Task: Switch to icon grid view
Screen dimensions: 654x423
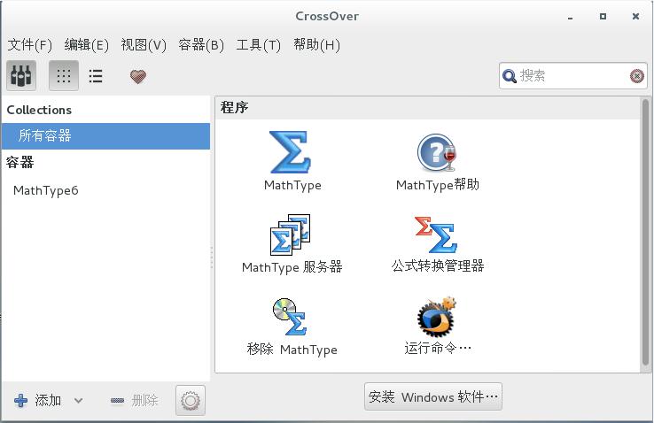Action: click(64, 76)
